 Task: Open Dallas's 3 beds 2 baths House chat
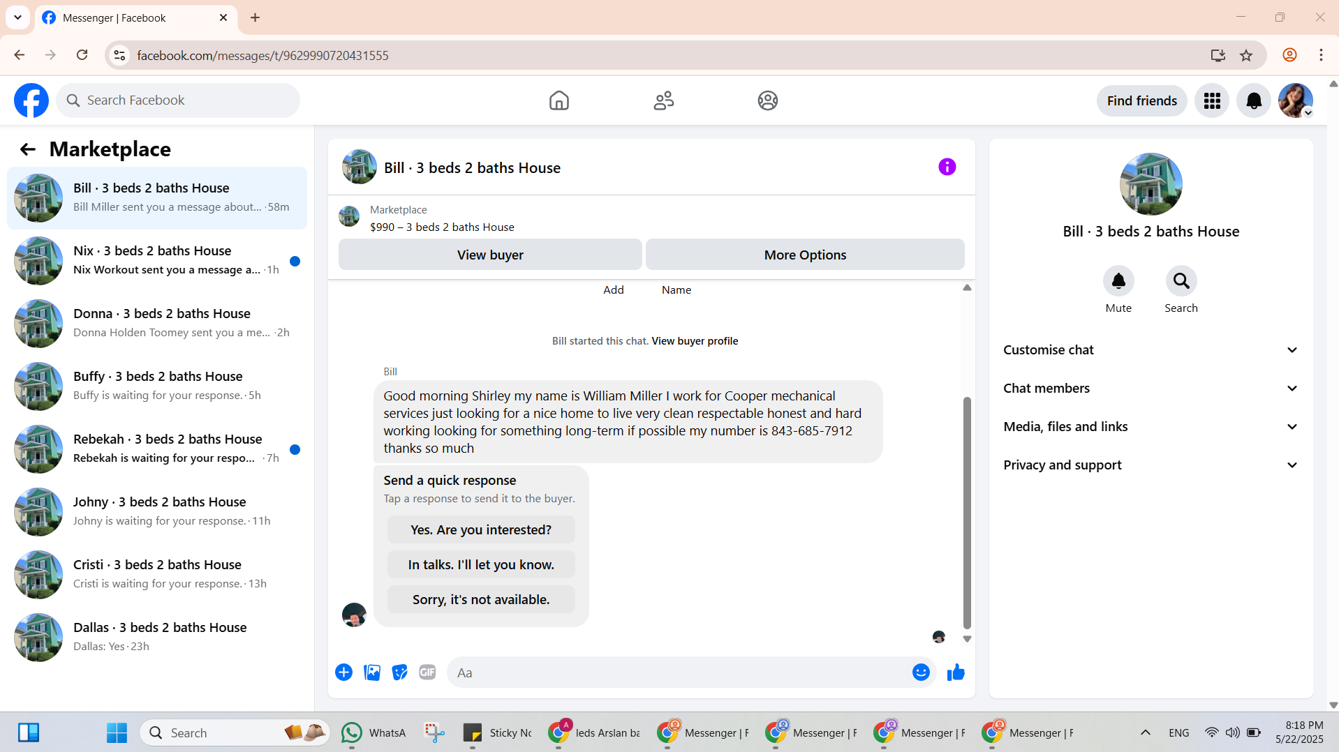coord(157,638)
